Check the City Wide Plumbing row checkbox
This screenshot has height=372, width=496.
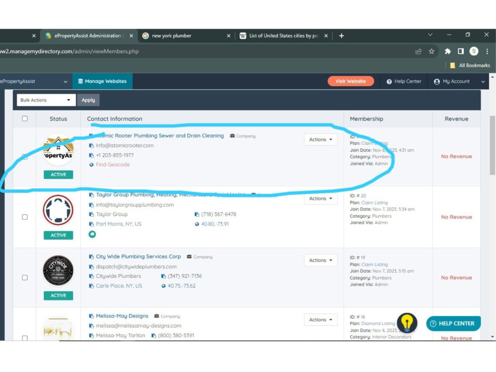(25, 278)
